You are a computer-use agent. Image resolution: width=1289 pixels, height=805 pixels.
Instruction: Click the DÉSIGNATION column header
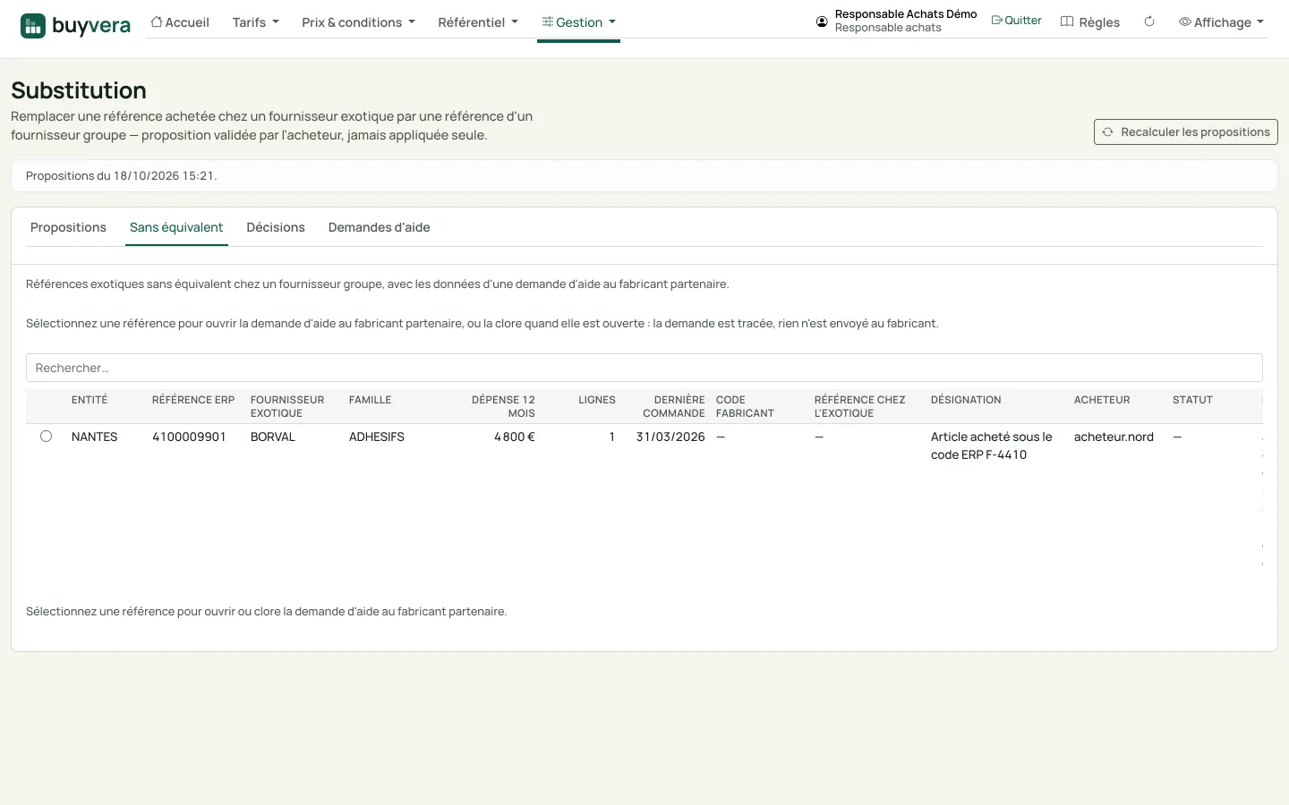(966, 400)
